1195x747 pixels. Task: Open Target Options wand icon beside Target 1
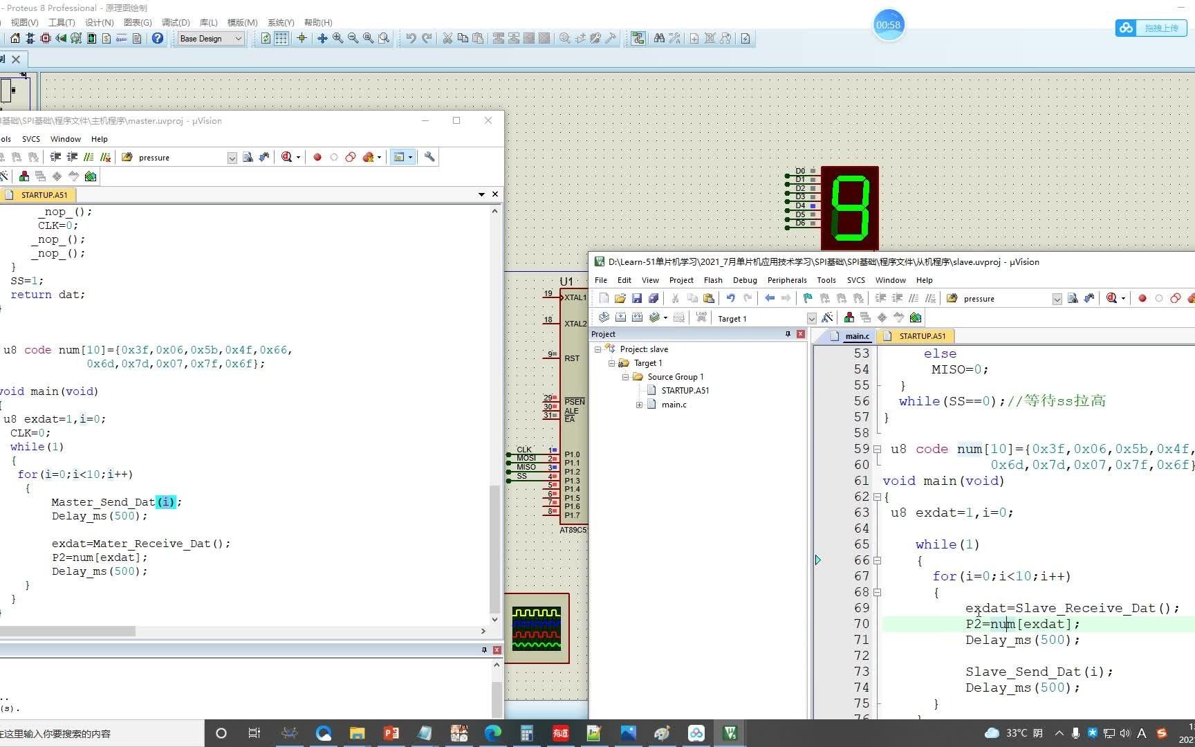828,318
